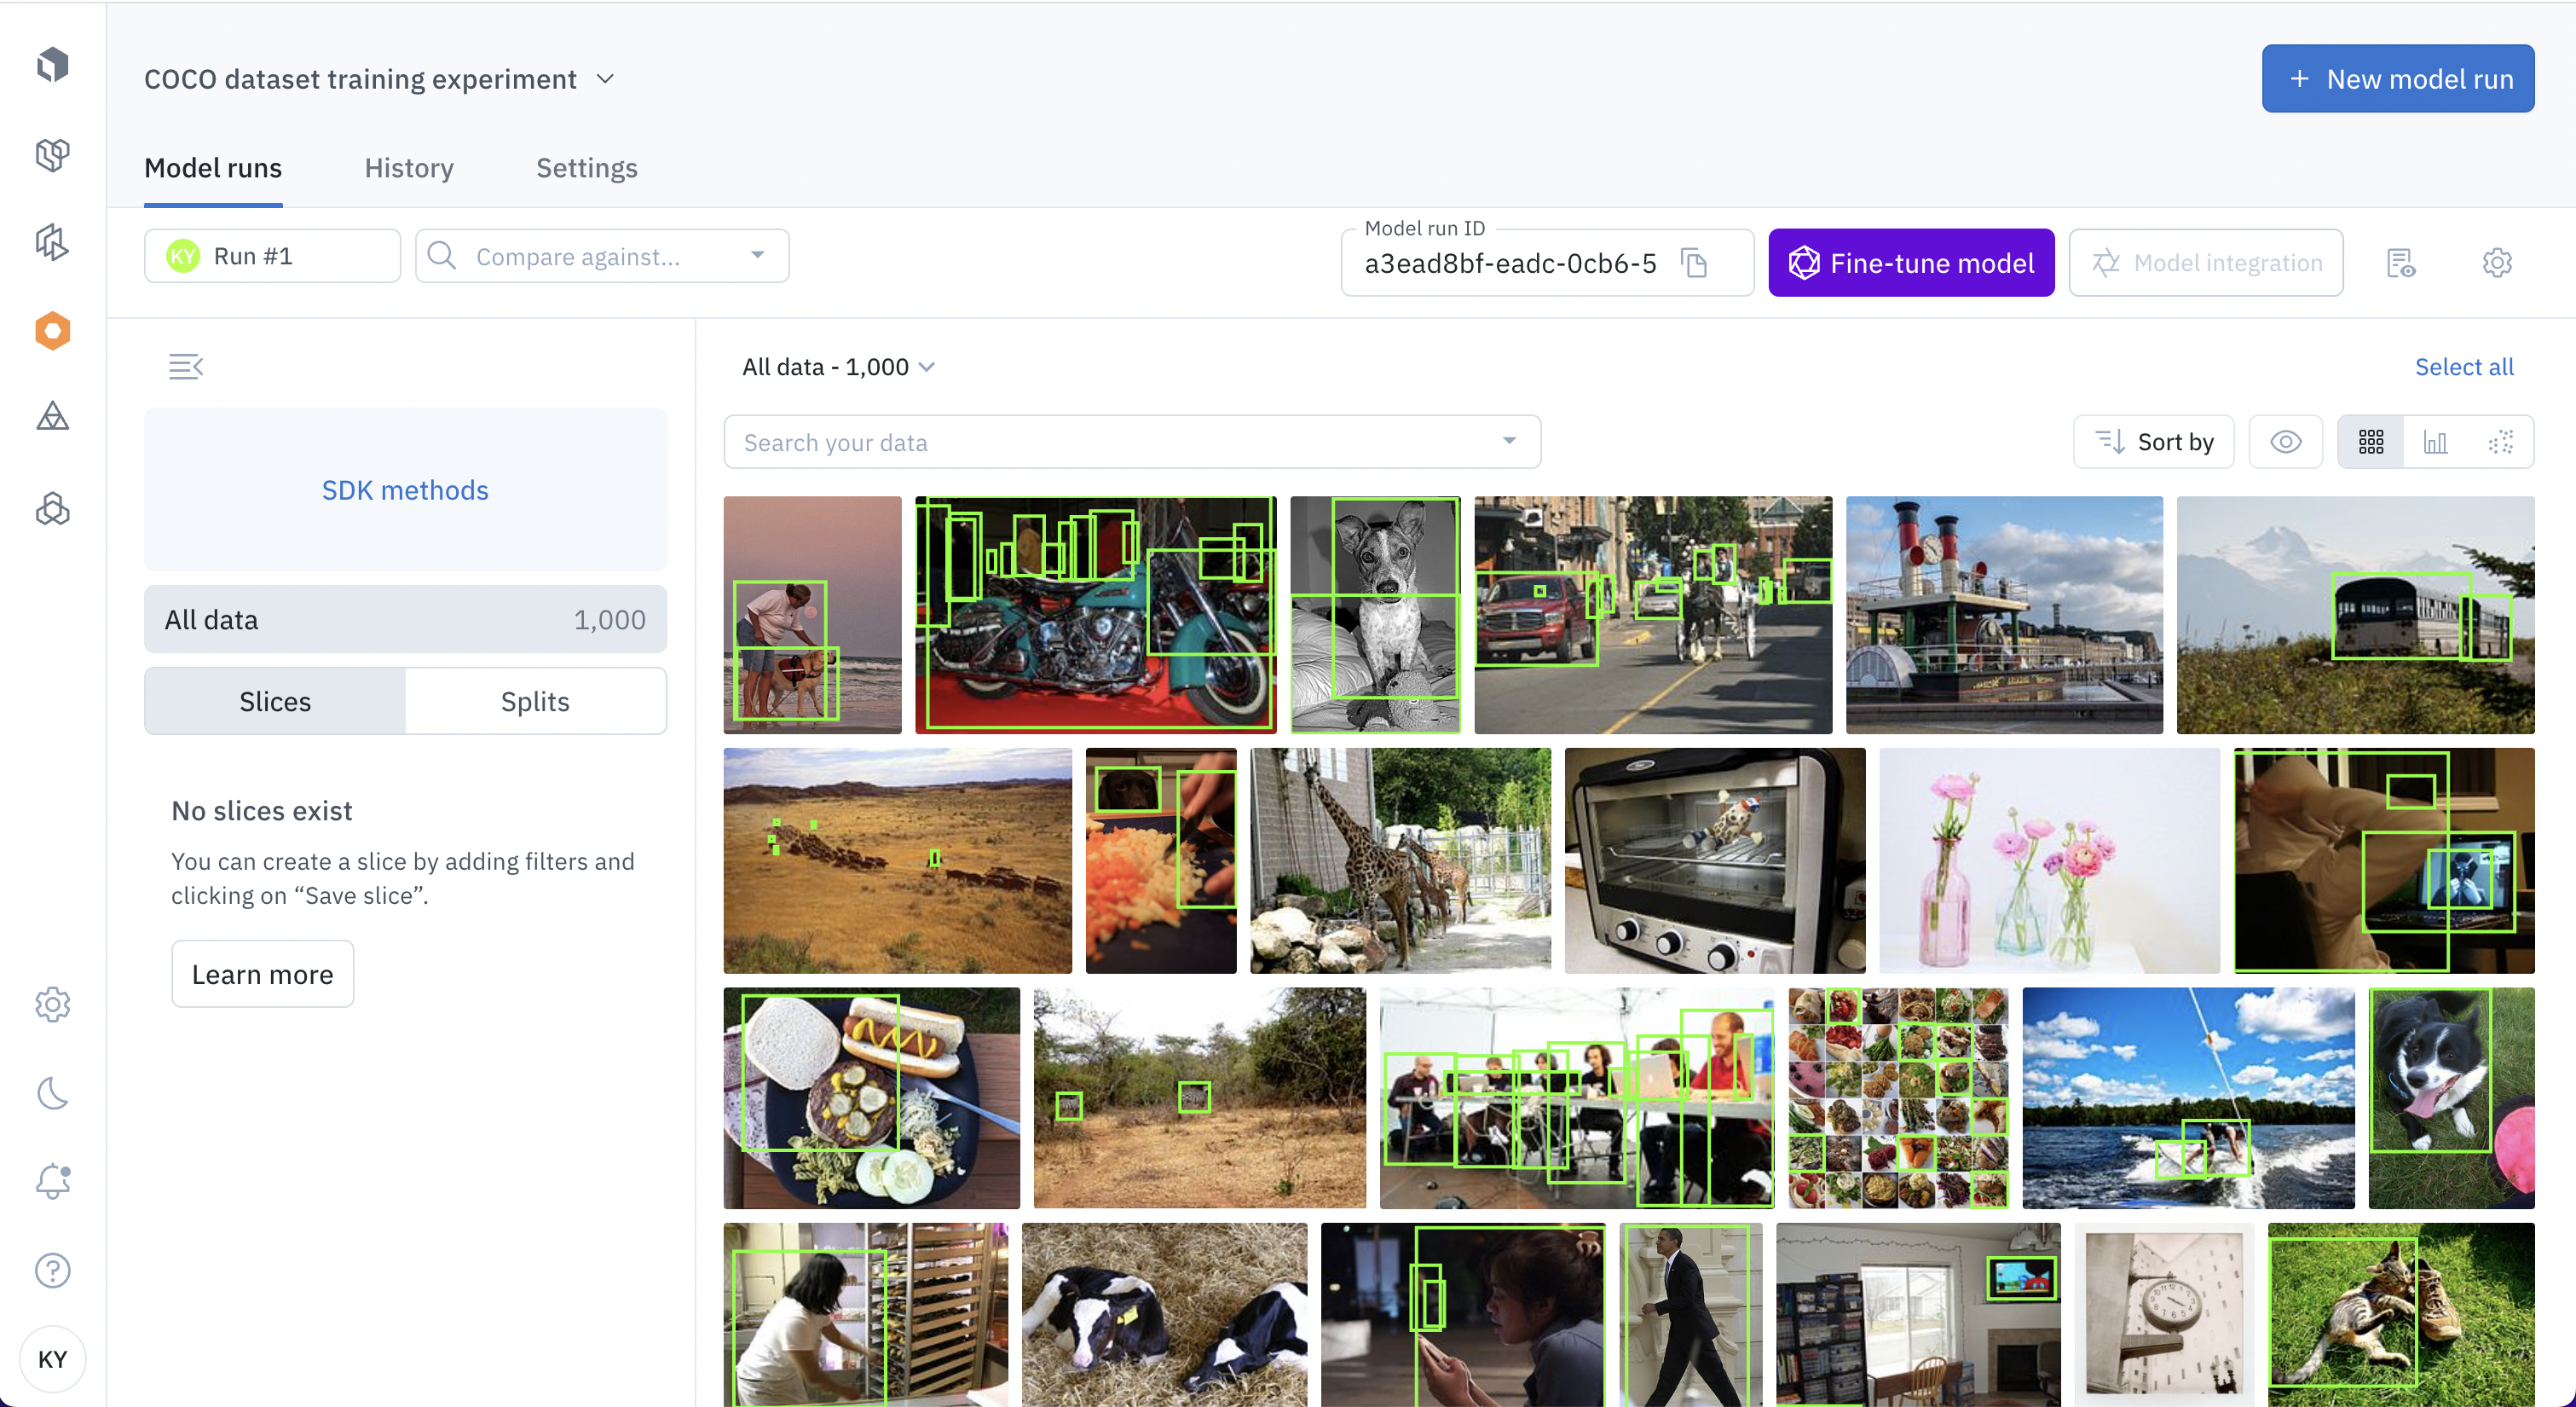Screen dimensions: 2576x1407
Task: Open the people at conference table thumbnail
Action: point(1576,1097)
